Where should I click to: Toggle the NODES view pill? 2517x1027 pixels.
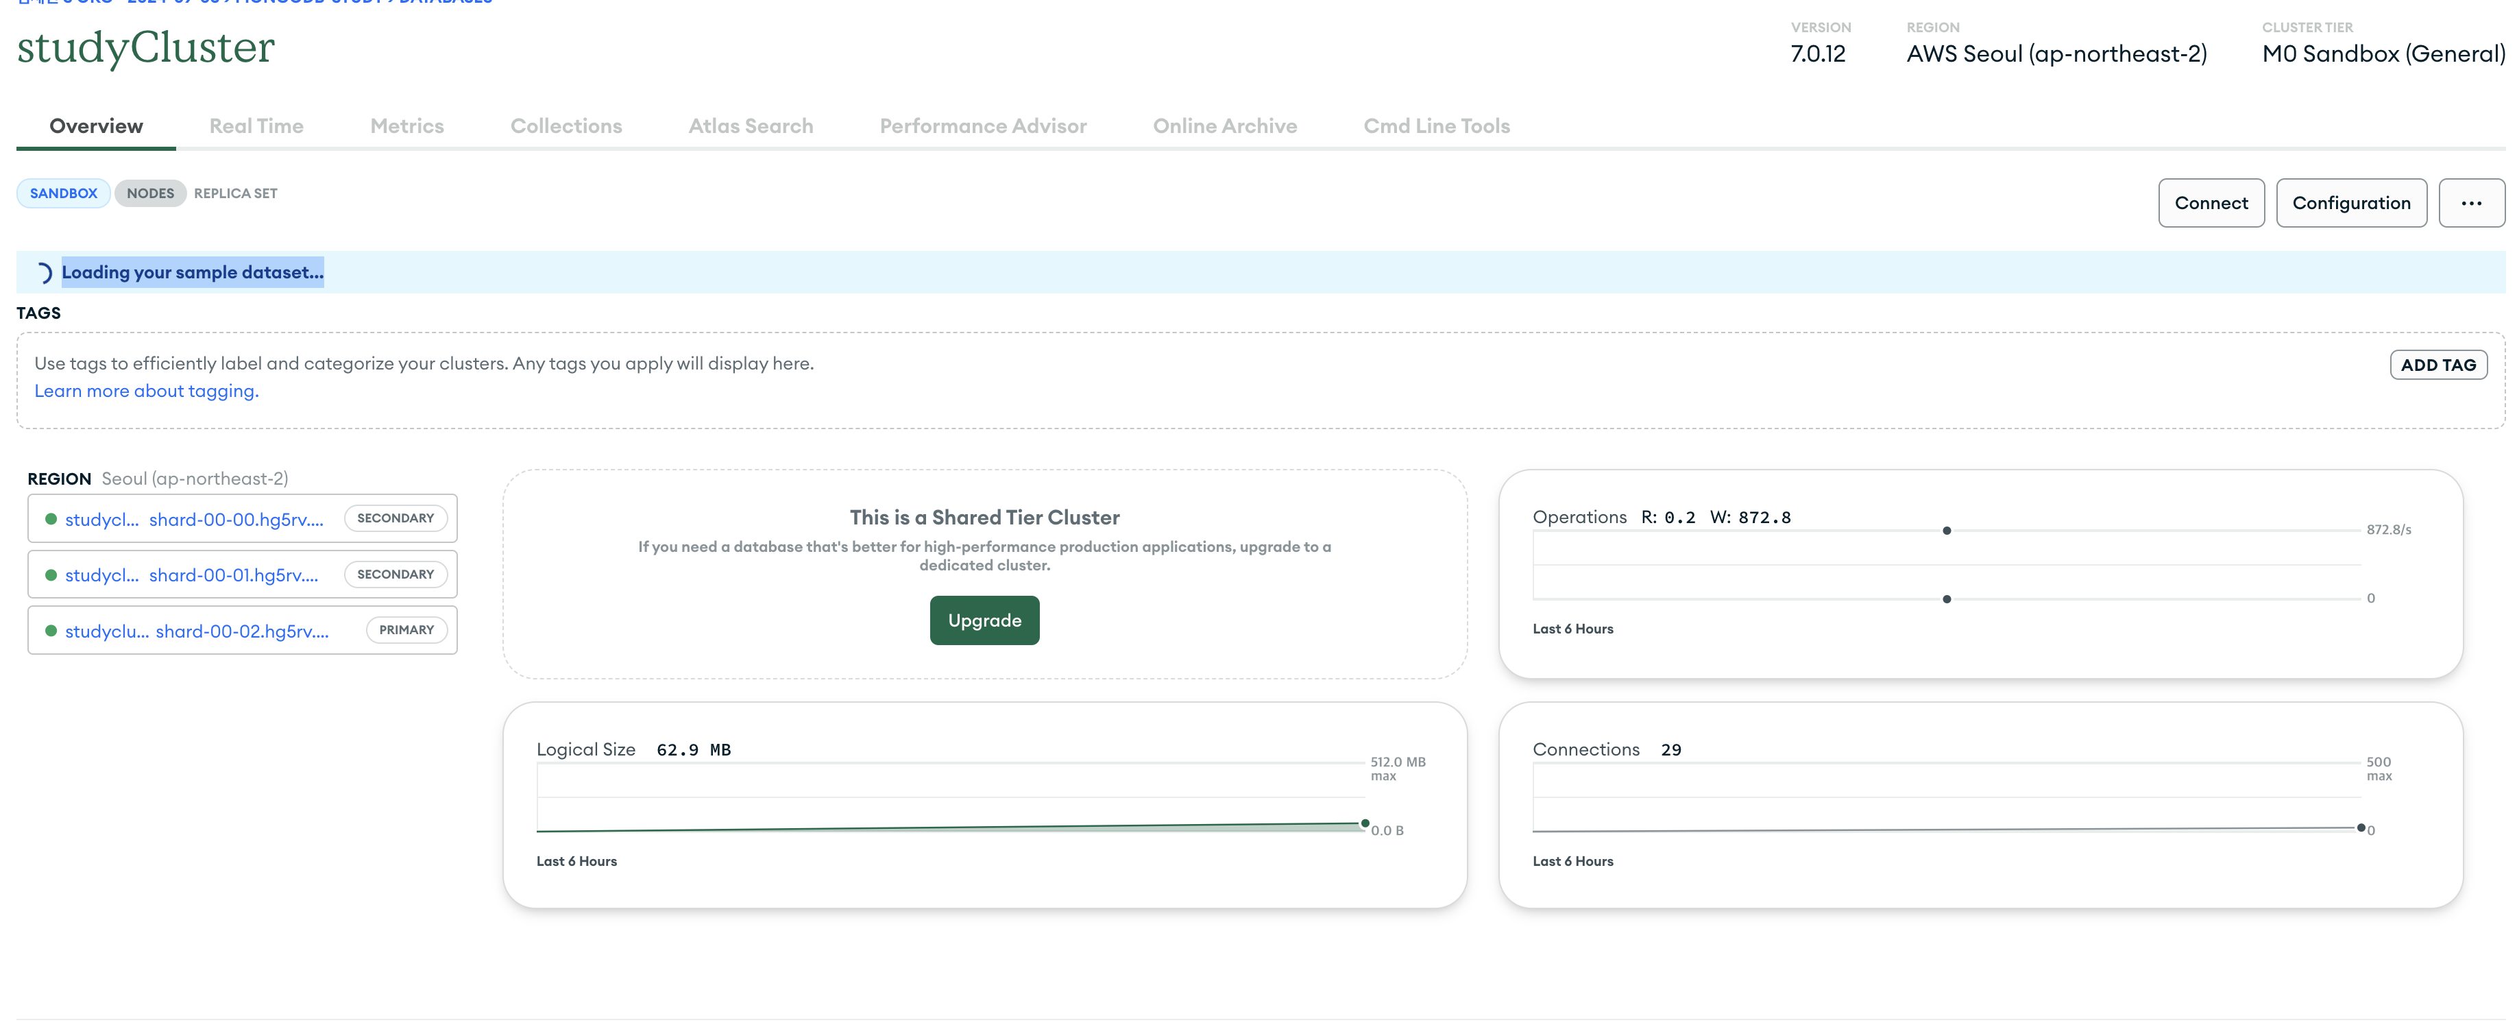coord(149,193)
